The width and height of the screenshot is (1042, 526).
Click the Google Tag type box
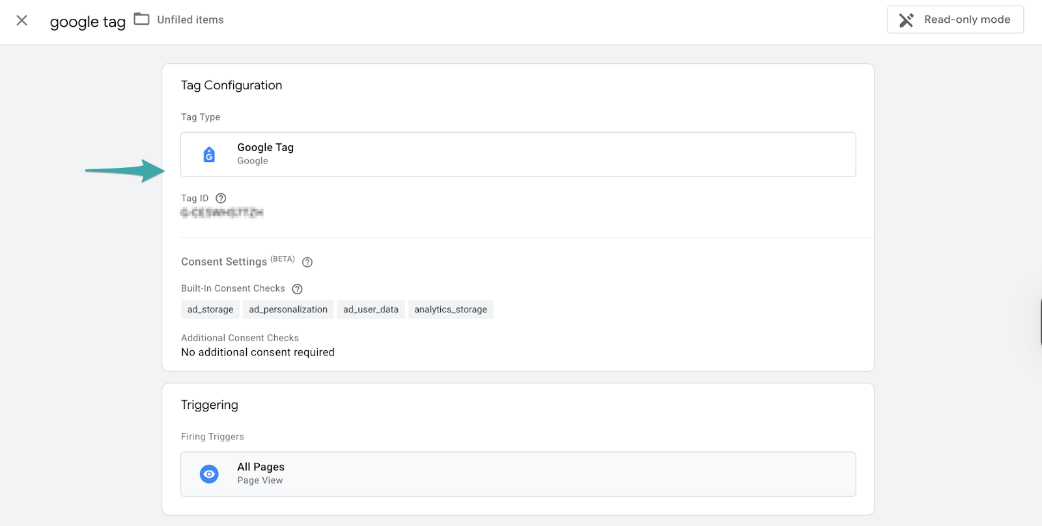518,154
